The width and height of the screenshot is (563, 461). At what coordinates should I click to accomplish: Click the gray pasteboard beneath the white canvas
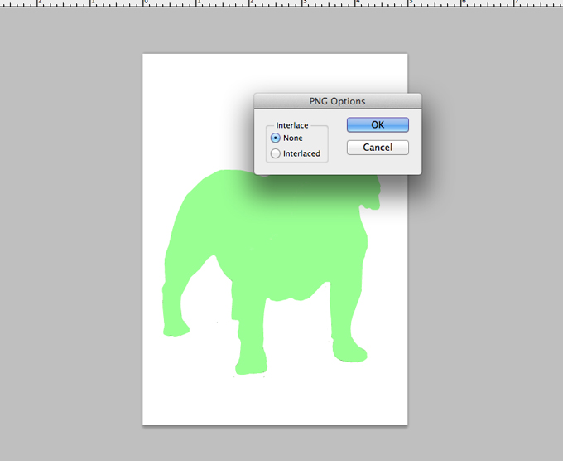[x=273, y=444]
